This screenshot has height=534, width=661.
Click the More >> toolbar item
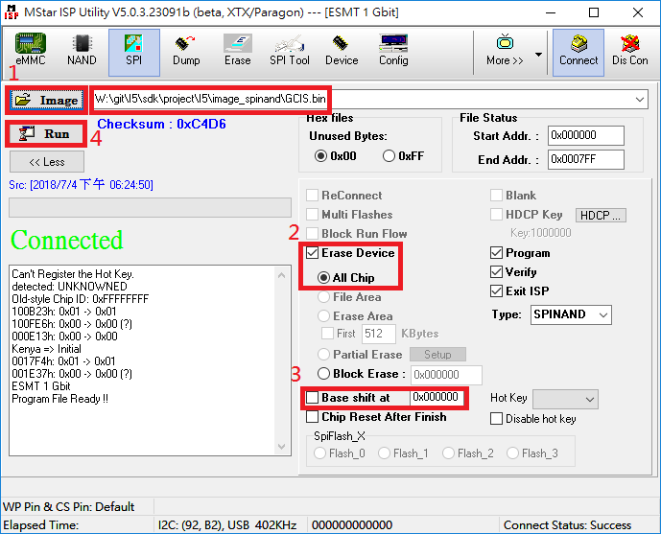pyautogui.click(x=505, y=50)
